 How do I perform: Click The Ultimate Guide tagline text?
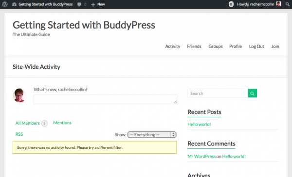pos(31,34)
